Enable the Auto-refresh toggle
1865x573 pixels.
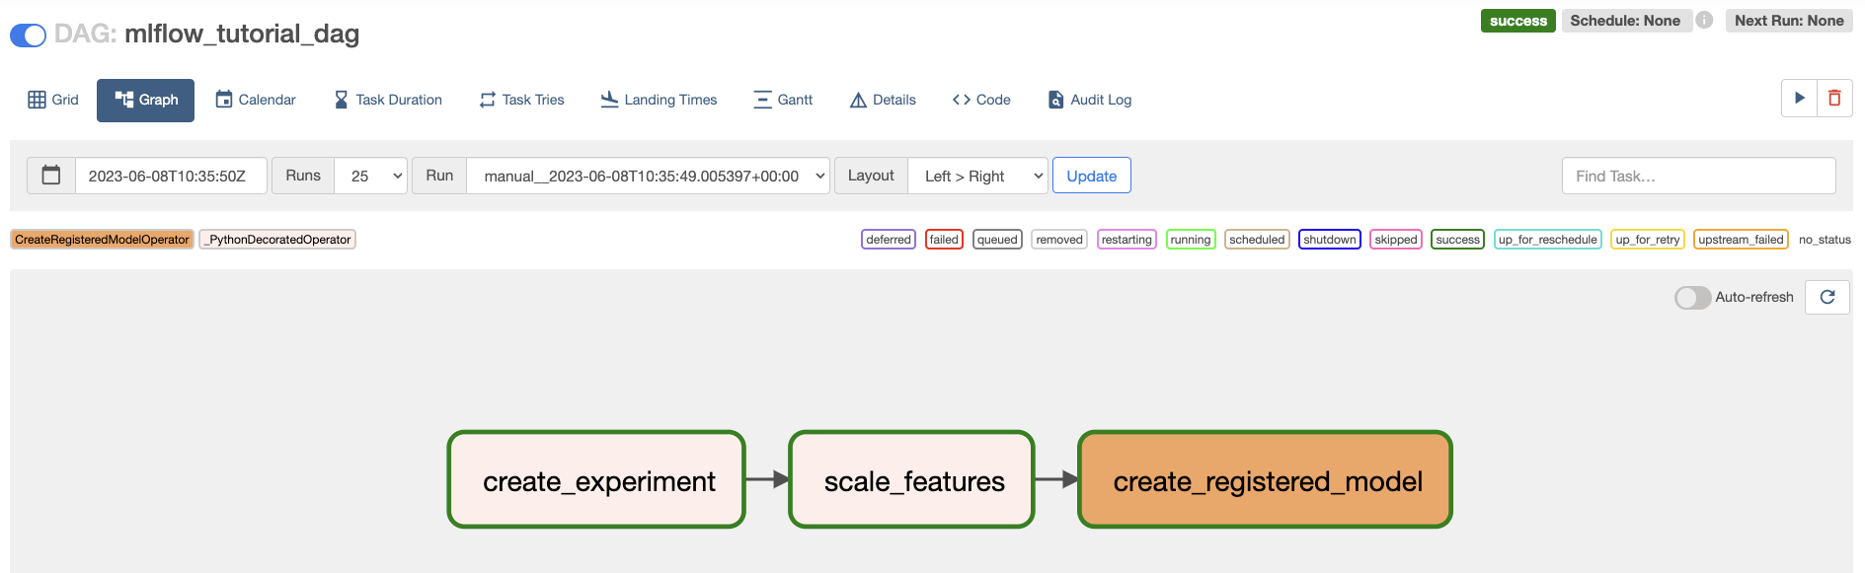pyautogui.click(x=1692, y=297)
